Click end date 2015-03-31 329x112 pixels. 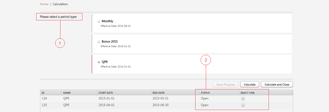(x=160, y=98)
